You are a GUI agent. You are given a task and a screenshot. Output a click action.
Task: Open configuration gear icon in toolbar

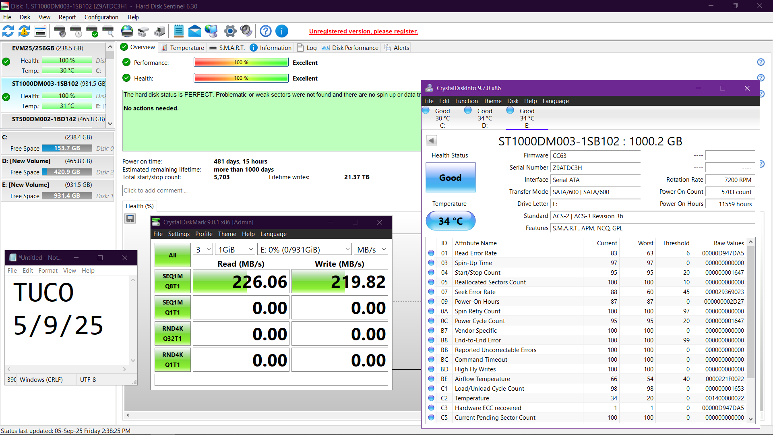230,31
